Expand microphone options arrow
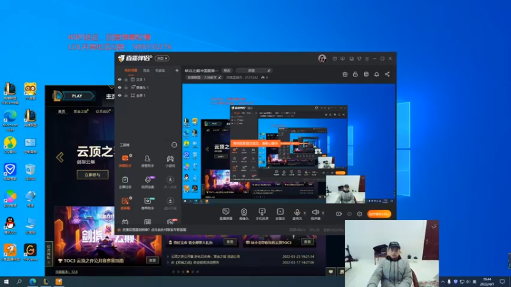This screenshot has height=287, width=511. (x=305, y=213)
